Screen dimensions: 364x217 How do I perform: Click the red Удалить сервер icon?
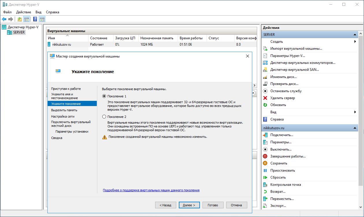click(265, 98)
